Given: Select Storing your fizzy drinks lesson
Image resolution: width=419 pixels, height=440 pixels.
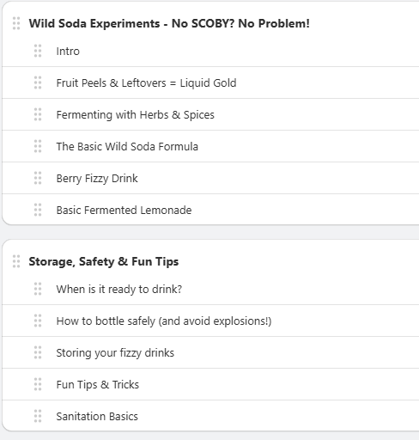Looking at the screenshot, I should tap(115, 353).
